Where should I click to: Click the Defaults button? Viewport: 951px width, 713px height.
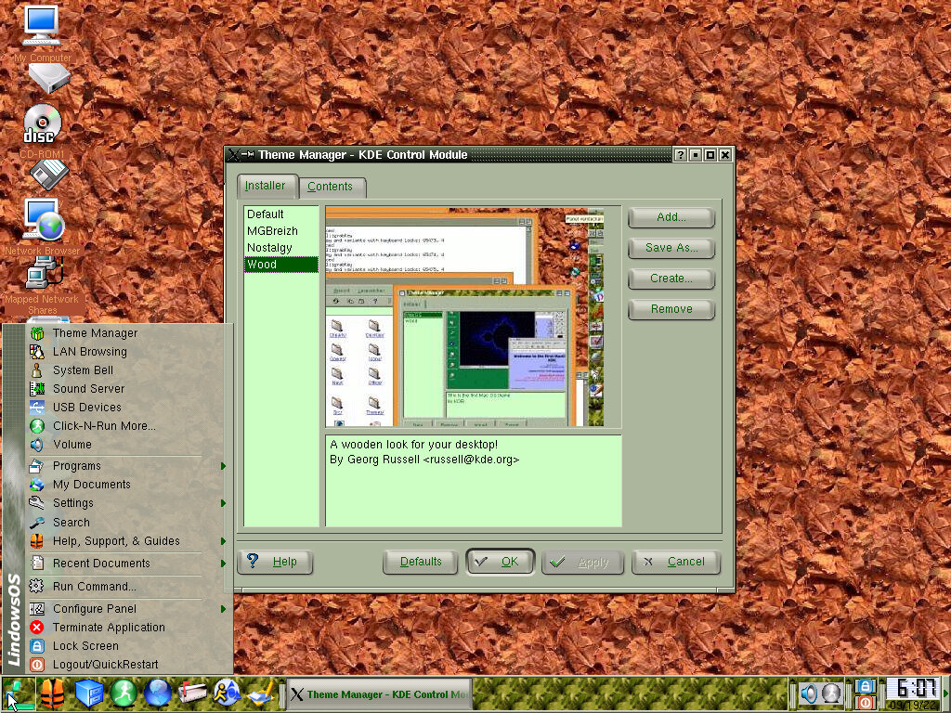click(x=421, y=562)
